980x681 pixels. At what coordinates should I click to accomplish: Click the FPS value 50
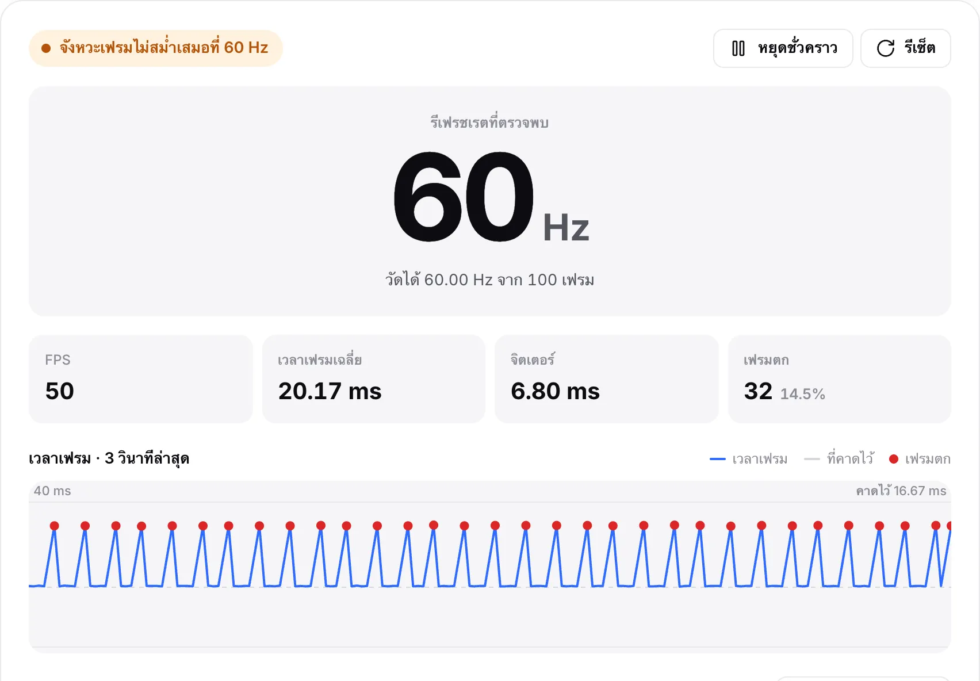60,391
